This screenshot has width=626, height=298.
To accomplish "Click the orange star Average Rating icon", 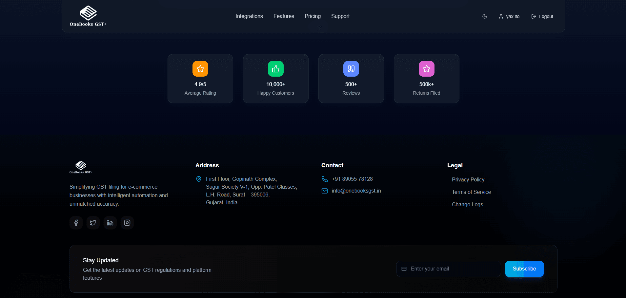I will [x=200, y=69].
